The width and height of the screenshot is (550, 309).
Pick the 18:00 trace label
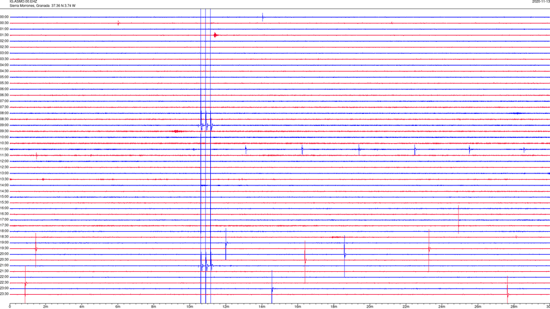(5, 231)
